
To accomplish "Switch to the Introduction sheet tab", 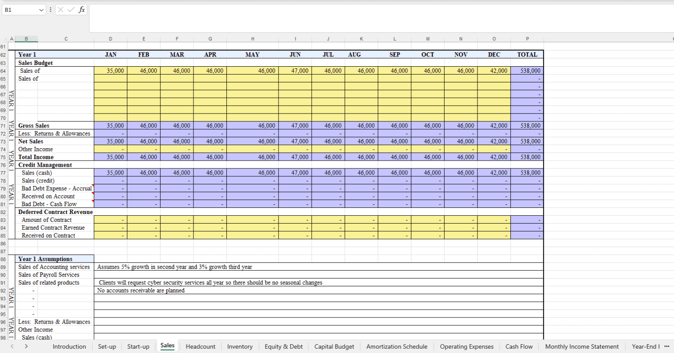I will [x=69, y=346].
